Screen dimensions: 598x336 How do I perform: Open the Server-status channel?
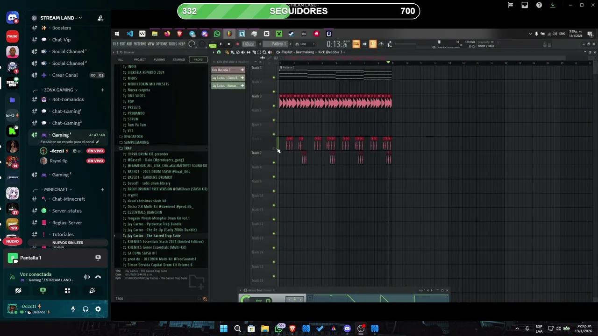(x=67, y=211)
